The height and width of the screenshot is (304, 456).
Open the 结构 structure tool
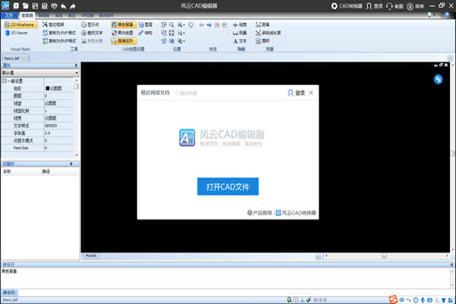145,33
